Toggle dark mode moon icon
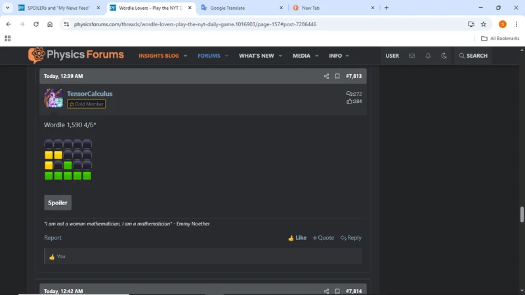Screen dimensions: 525x295 coord(444,56)
